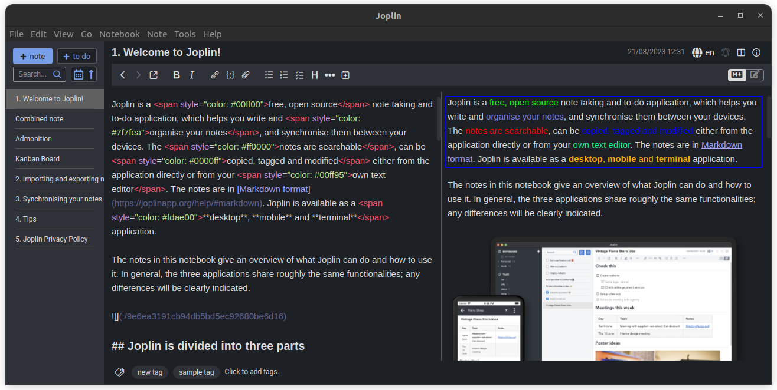Viewport: 777px width, 390px height.
Task: Open note properties info icon
Action: click(756, 52)
